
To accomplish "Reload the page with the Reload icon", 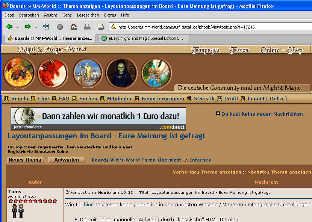I will [46, 26].
